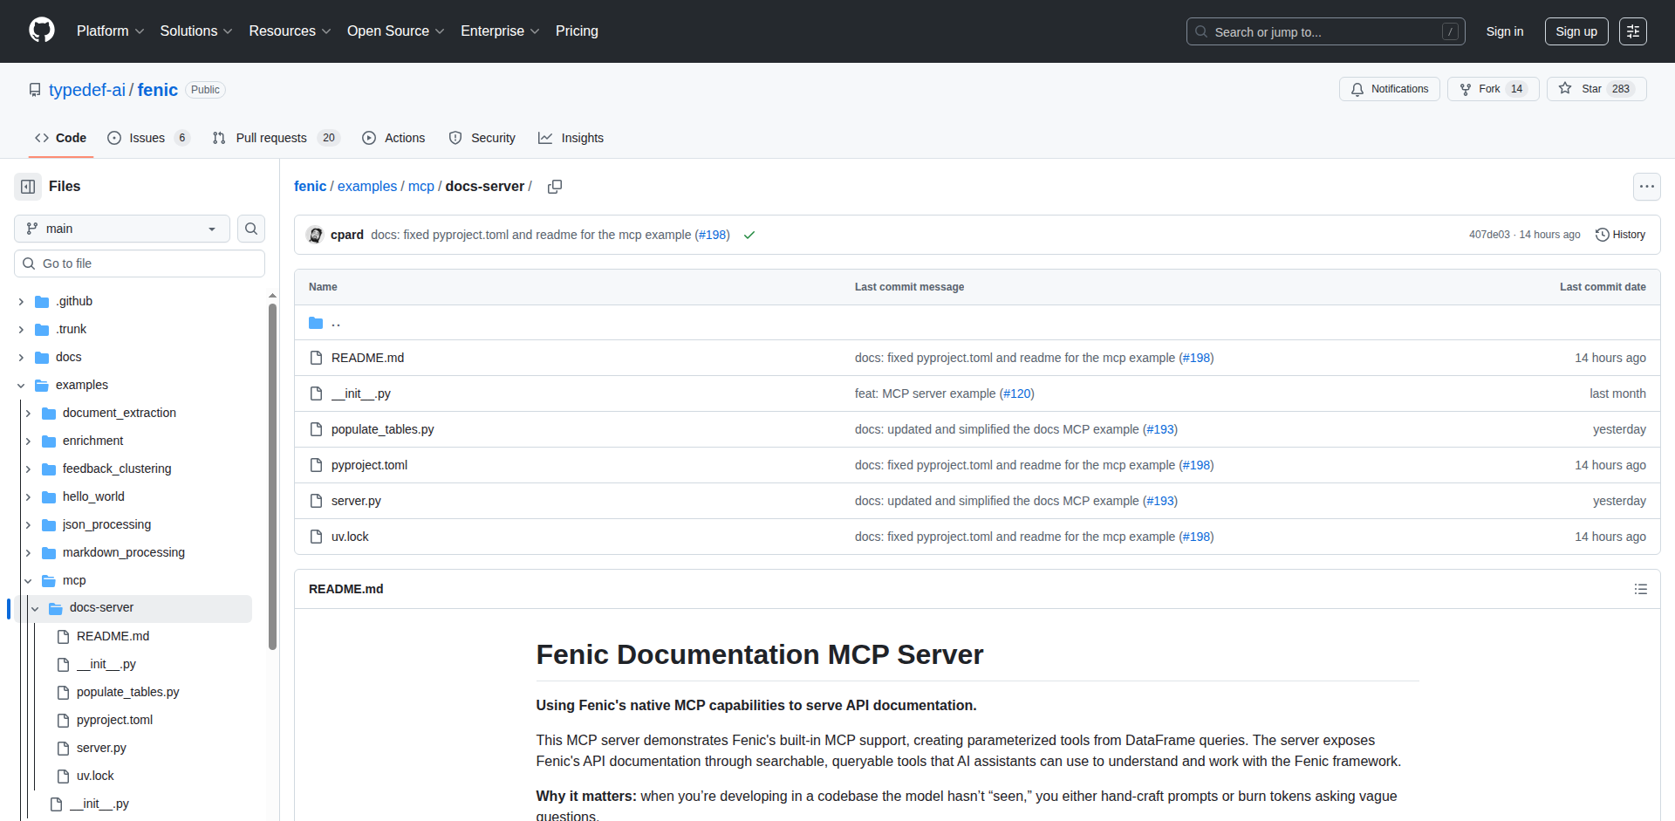The width and height of the screenshot is (1675, 821).
Task: Go to the Pricing page
Action: click(x=577, y=31)
